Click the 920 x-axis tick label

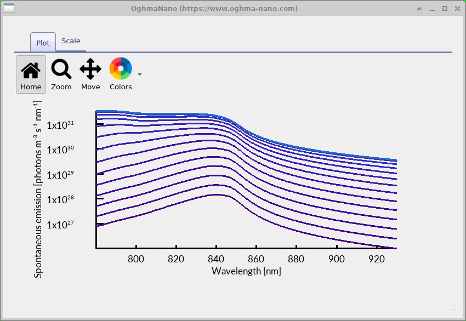click(x=377, y=259)
